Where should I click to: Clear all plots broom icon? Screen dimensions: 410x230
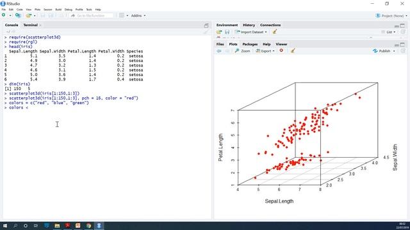(x=293, y=51)
